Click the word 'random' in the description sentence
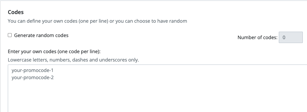 pos(178,21)
